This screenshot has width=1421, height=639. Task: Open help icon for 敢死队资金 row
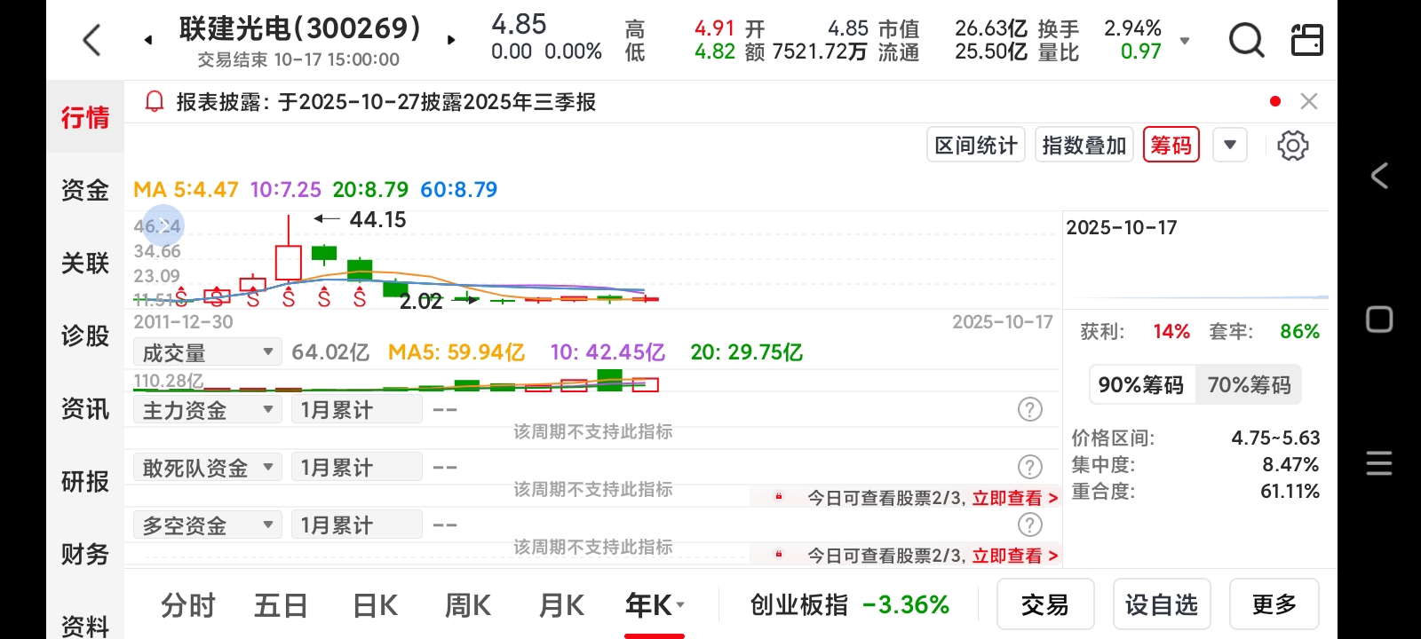[1029, 467]
